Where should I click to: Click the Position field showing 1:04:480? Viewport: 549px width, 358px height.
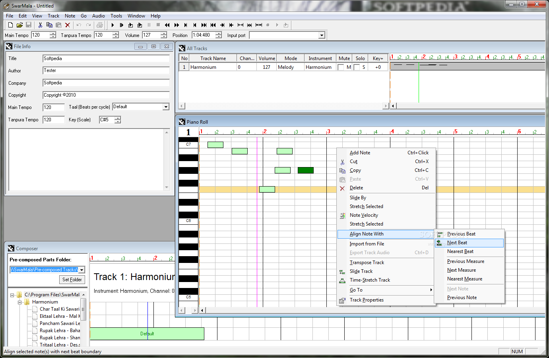click(204, 35)
